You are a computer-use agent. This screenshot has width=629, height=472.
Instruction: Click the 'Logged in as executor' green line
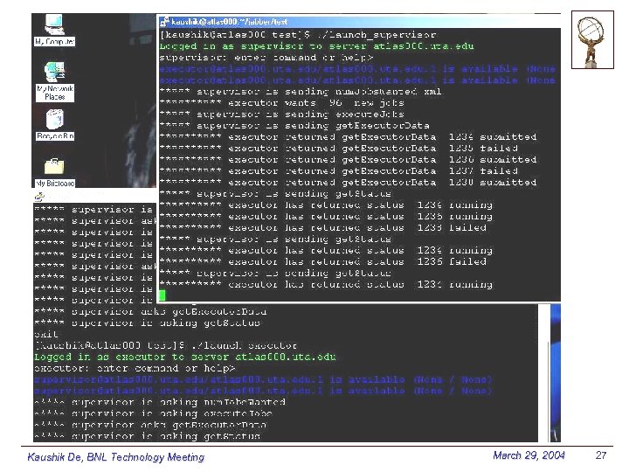pos(185,357)
